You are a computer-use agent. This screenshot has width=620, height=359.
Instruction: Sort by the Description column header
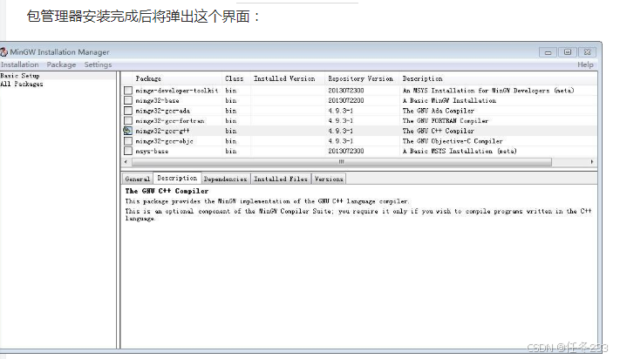tap(422, 78)
